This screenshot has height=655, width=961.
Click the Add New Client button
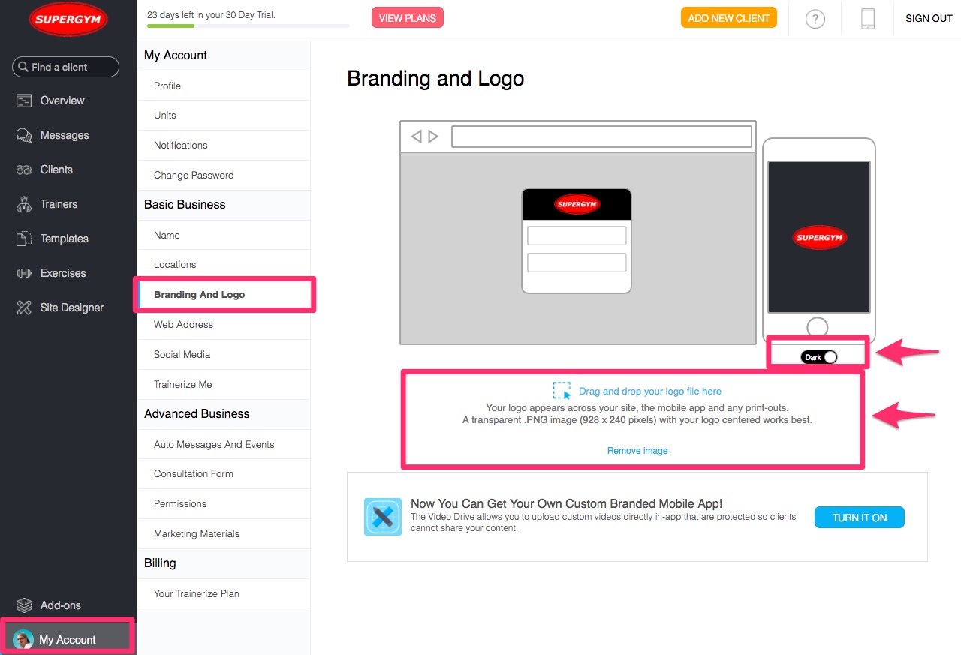[729, 18]
